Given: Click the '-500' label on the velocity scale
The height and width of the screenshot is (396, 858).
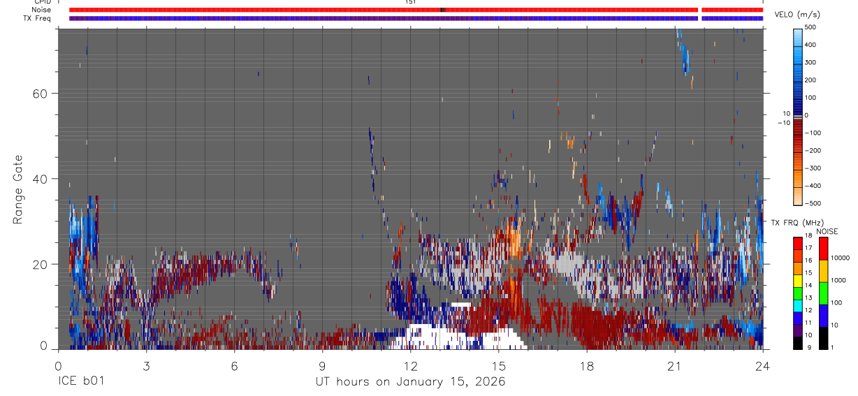Looking at the screenshot, I should pos(813,203).
